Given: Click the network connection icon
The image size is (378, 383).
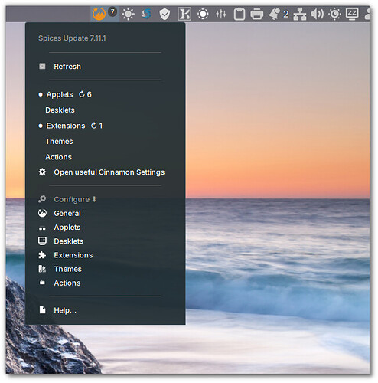Looking at the screenshot, I should (300, 14).
